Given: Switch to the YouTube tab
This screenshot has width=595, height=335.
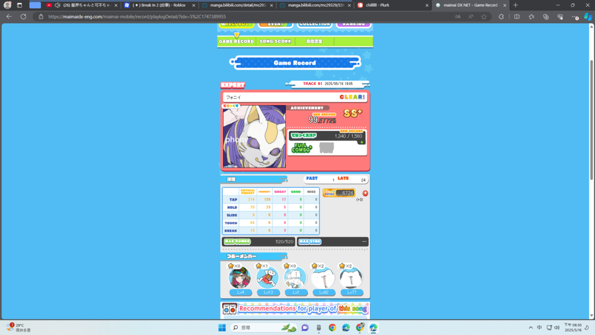Looking at the screenshot, I should click(x=81, y=5).
